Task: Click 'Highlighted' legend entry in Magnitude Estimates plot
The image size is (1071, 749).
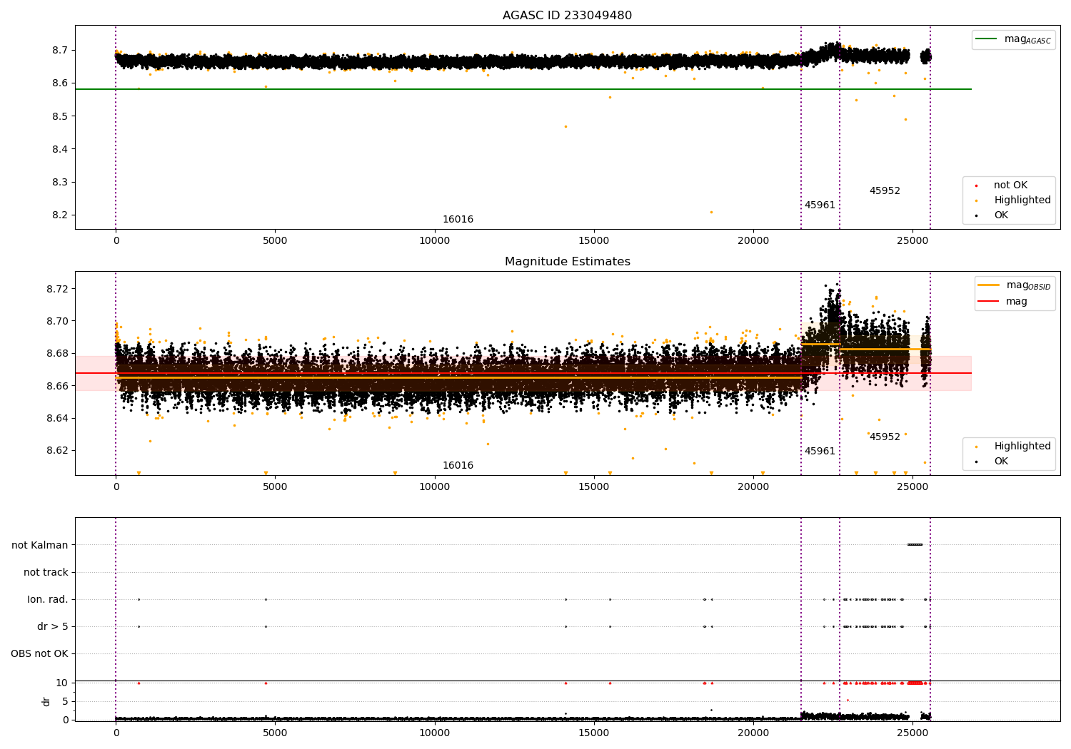Action: click(x=1013, y=447)
